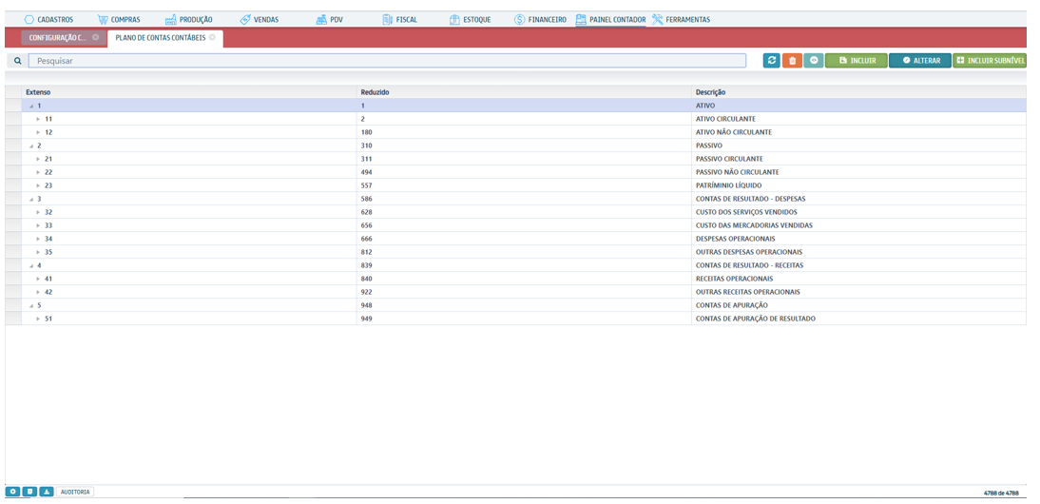Collapse the tree node for account 5
Screen dimensions: 1040x504
31,305
